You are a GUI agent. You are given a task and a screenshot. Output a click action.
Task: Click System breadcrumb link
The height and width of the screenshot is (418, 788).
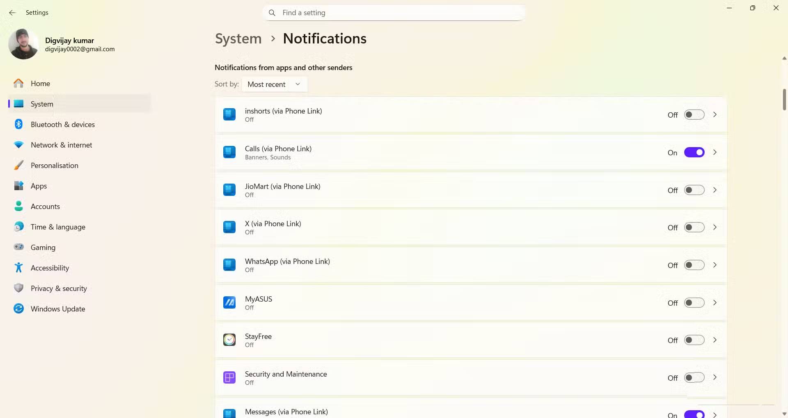click(238, 39)
